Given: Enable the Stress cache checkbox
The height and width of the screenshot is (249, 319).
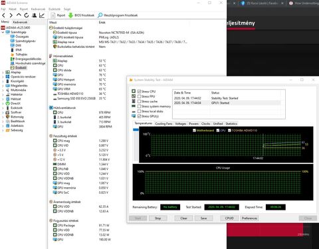Looking at the screenshot, I should point(139,101).
